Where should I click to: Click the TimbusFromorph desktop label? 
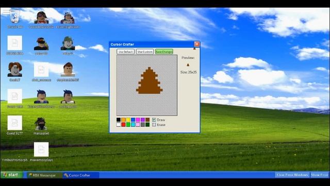15,160
